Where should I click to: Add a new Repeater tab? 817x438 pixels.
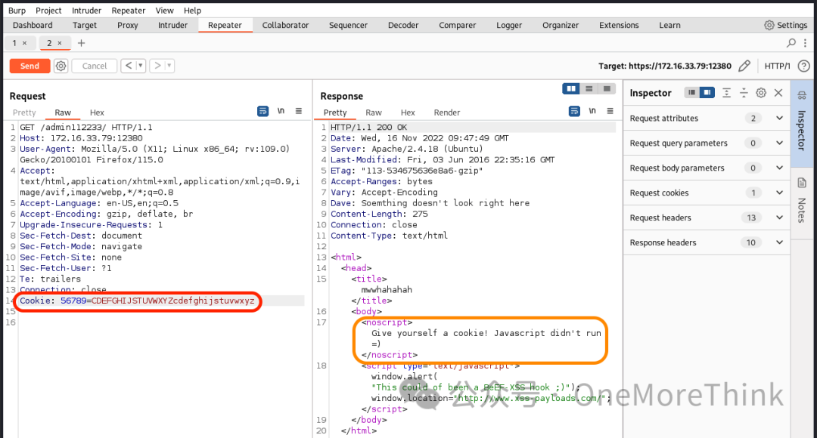(81, 43)
